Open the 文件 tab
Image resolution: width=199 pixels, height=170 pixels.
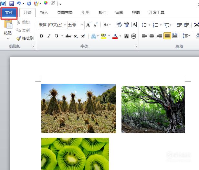[9, 13]
